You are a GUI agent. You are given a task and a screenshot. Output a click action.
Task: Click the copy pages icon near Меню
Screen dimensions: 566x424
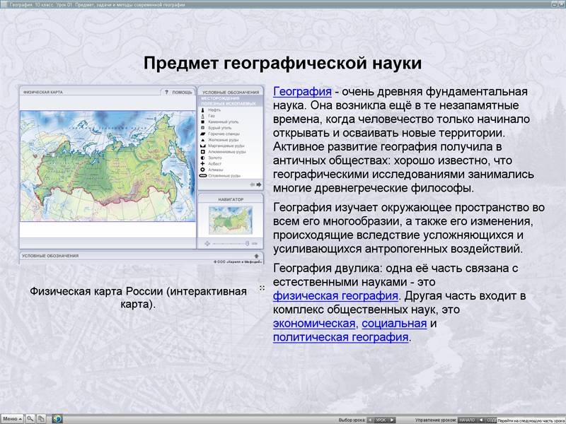[41, 418]
